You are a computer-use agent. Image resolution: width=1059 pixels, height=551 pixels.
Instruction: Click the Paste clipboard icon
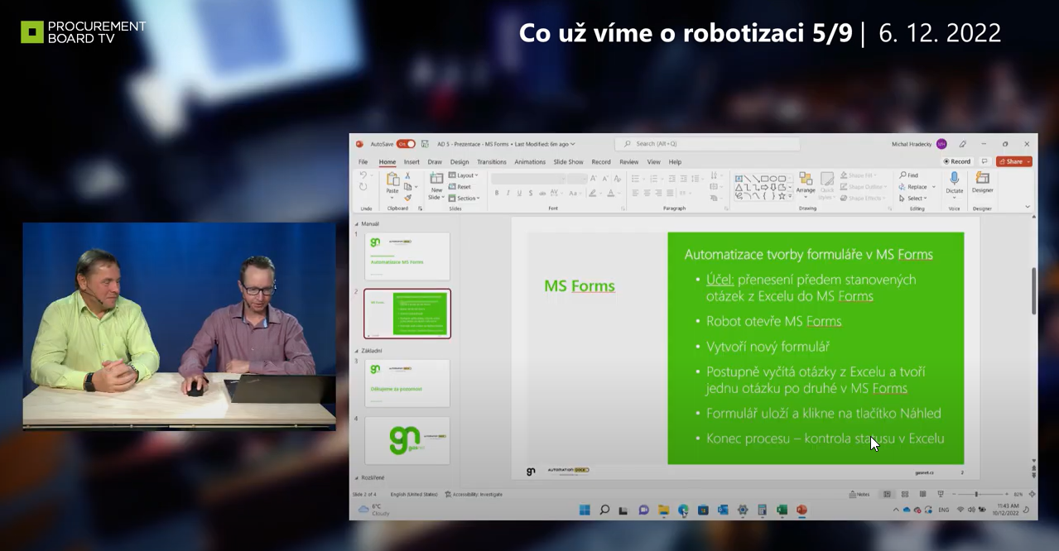click(x=392, y=179)
